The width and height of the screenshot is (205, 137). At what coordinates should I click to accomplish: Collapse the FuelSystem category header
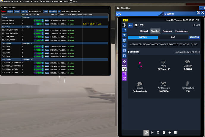coord(55,43)
